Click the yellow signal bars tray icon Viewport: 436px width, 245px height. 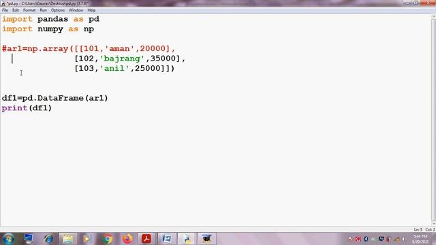point(396,239)
